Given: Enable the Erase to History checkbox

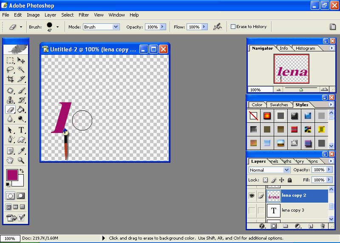Looking at the screenshot, I should [233, 27].
